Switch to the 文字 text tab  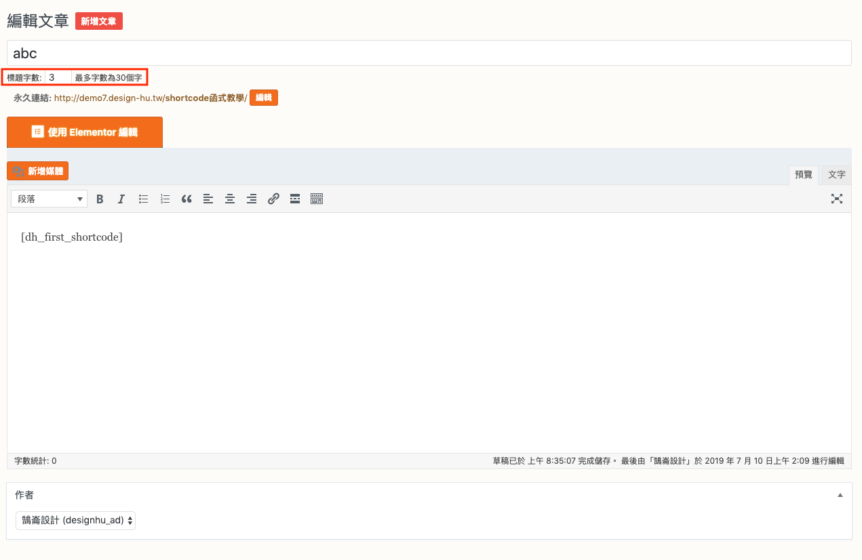[837, 175]
